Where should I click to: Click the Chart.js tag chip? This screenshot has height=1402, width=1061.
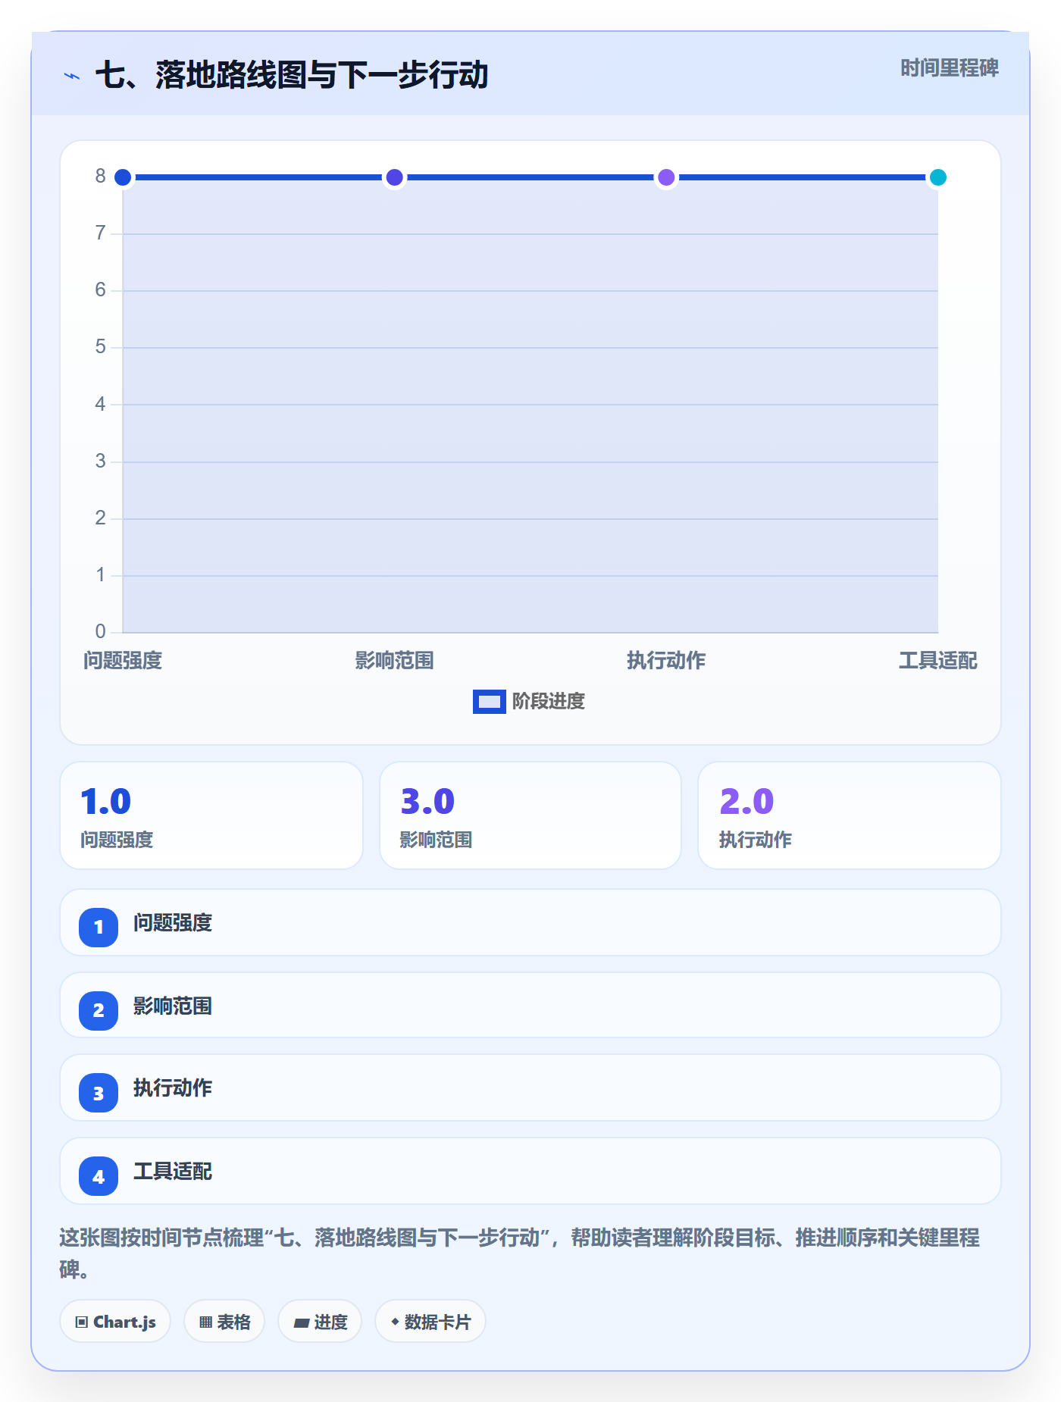pos(115,1322)
